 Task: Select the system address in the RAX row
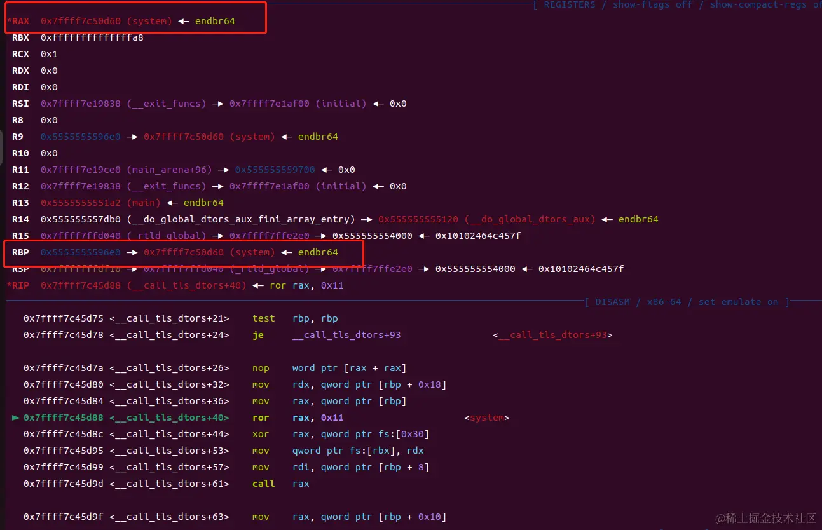click(106, 21)
